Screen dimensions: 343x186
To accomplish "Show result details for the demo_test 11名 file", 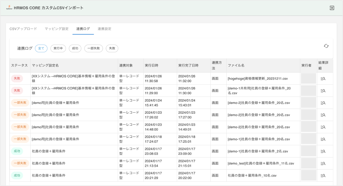I will click(x=323, y=163).
